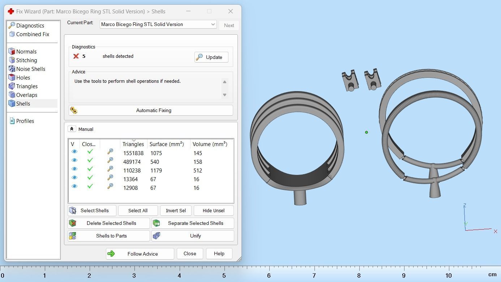The image size is (501, 282).
Task: Switch to the Overlaps page
Action: [x=27, y=95]
